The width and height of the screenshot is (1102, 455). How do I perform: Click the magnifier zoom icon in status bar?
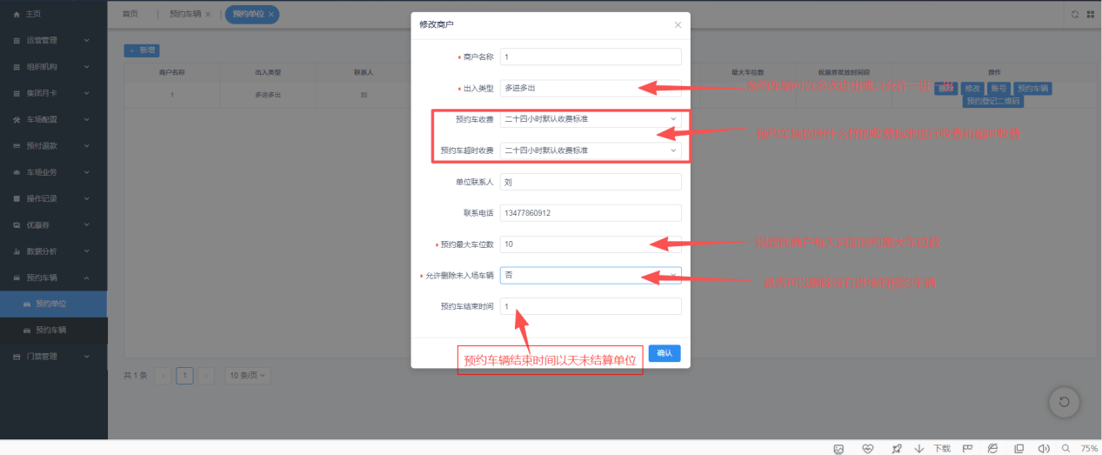tap(1066, 448)
